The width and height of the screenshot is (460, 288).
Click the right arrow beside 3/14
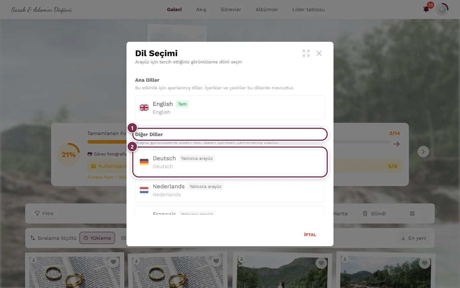click(396, 144)
